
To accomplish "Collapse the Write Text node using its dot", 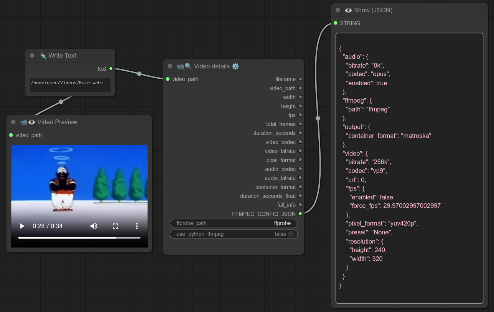I will point(32,56).
